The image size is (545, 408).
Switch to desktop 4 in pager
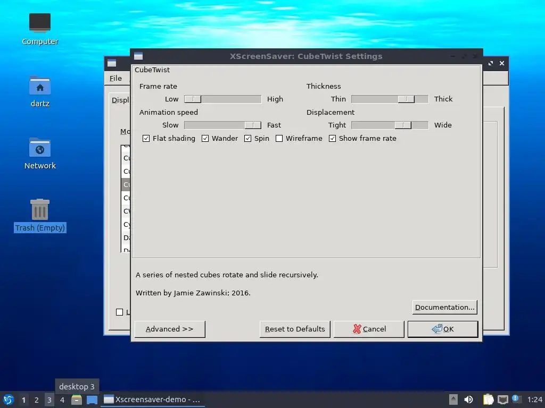click(62, 400)
